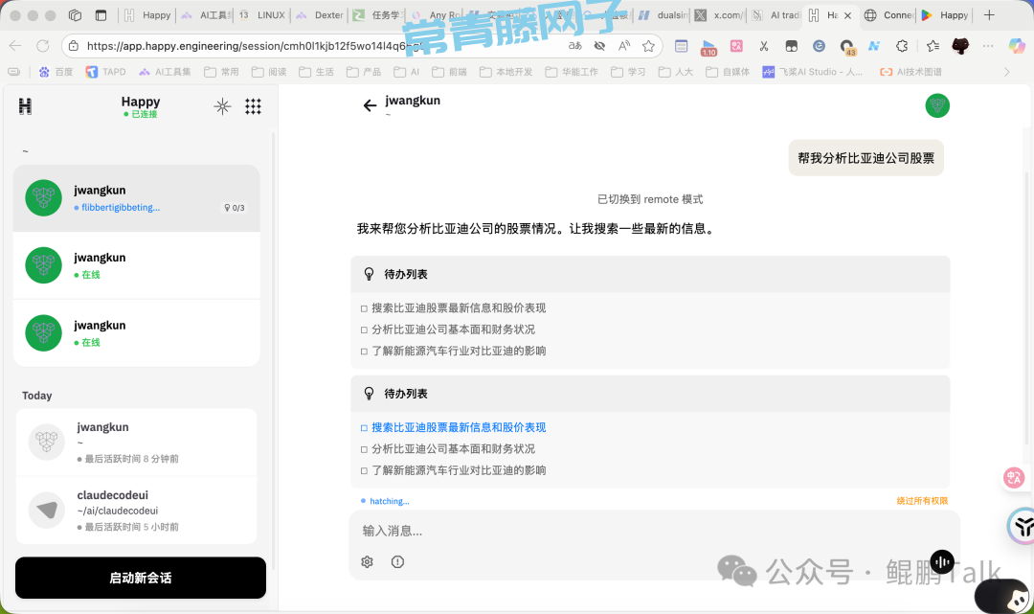Click the sparkle icon beside Happy title
Screen dimensions: 1034x614
pos(222,106)
